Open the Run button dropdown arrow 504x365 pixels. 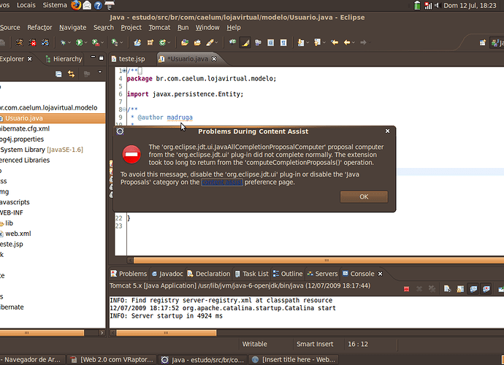point(85,43)
